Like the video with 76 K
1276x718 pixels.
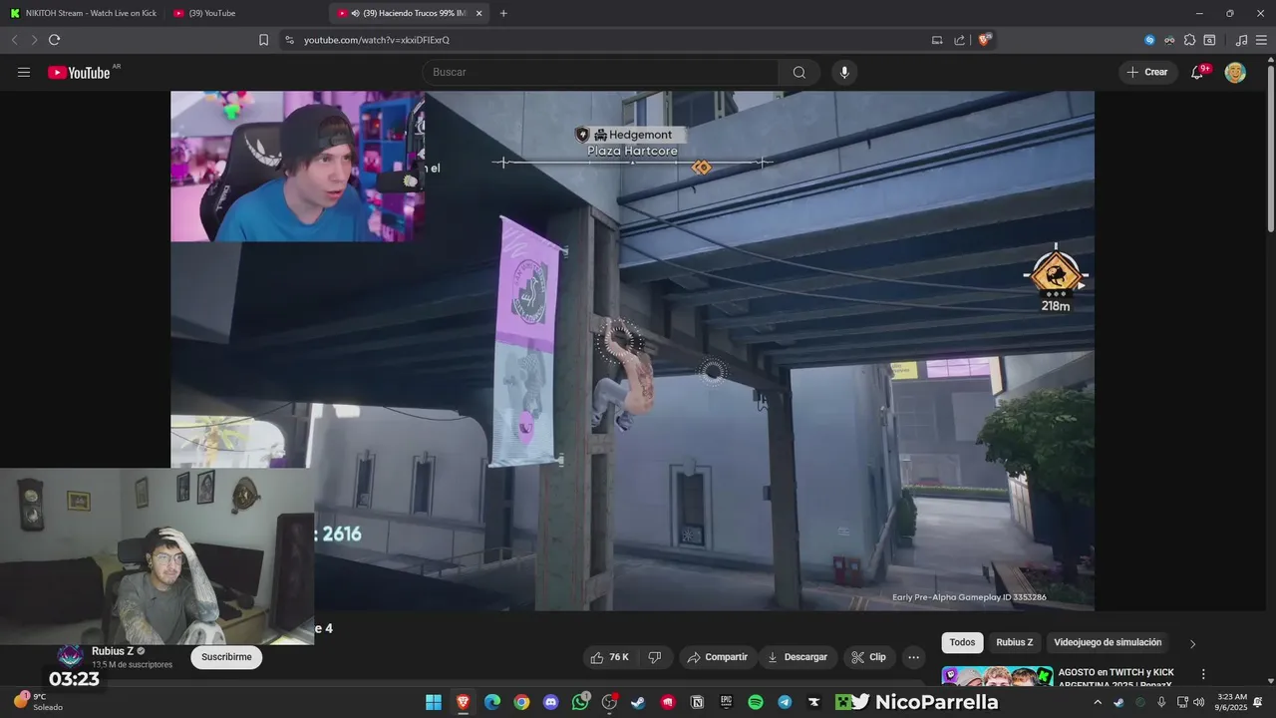(609, 657)
